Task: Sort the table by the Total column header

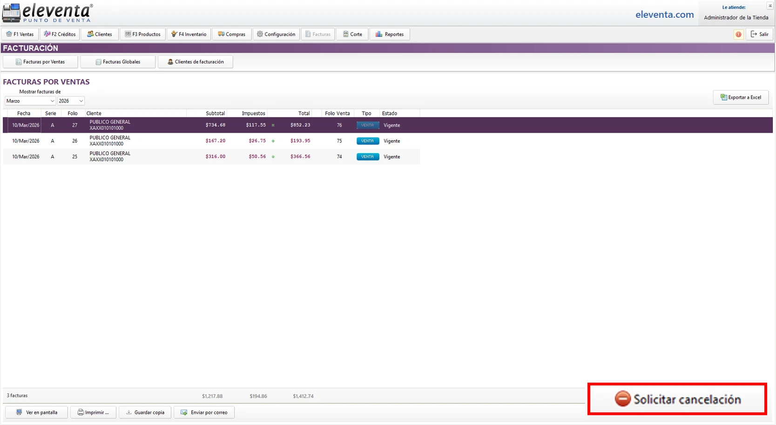Action: (304, 114)
